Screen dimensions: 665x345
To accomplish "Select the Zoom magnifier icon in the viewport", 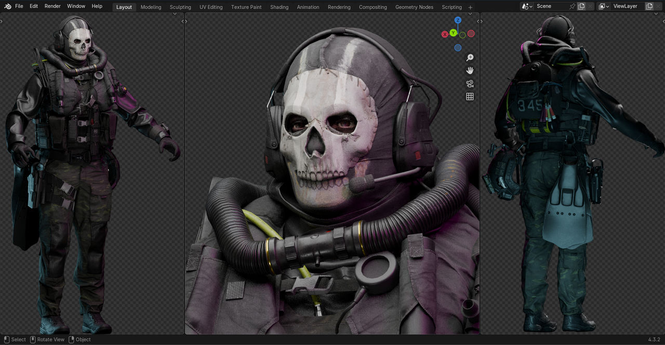I will point(469,57).
